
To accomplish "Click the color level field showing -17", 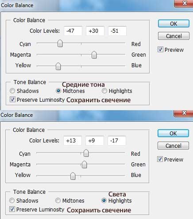I will click(x=117, y=141).
